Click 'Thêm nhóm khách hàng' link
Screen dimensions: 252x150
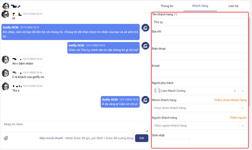[x=230, y=100]
